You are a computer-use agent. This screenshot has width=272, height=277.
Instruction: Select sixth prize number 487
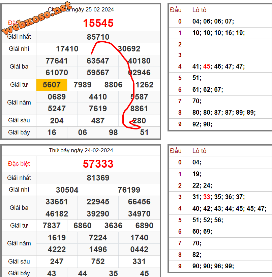pos(98,121)
